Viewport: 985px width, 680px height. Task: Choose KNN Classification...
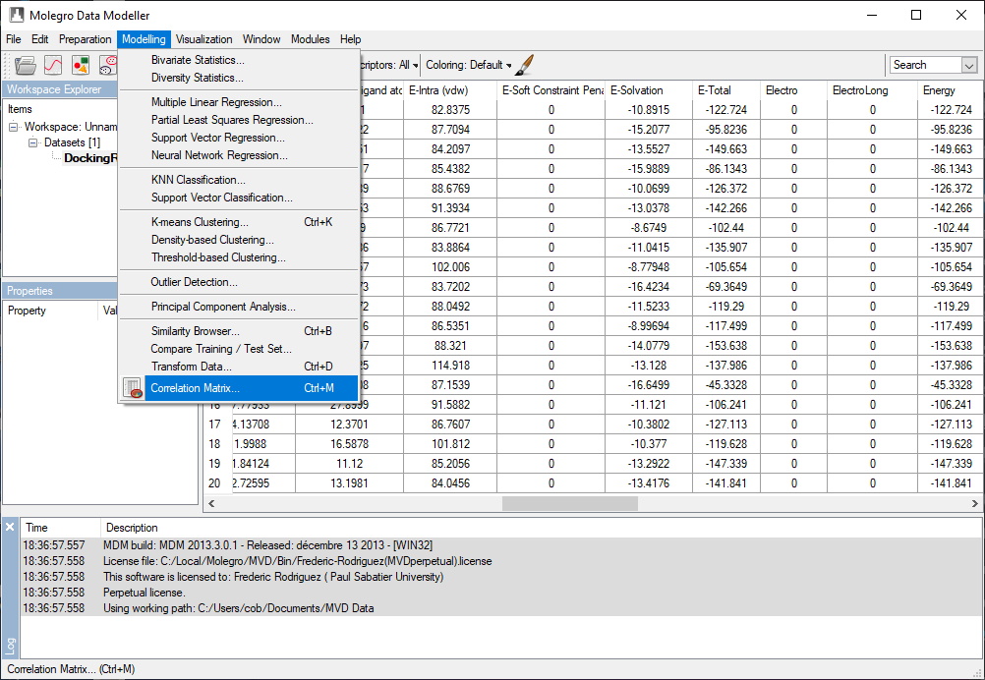(239, 180)
